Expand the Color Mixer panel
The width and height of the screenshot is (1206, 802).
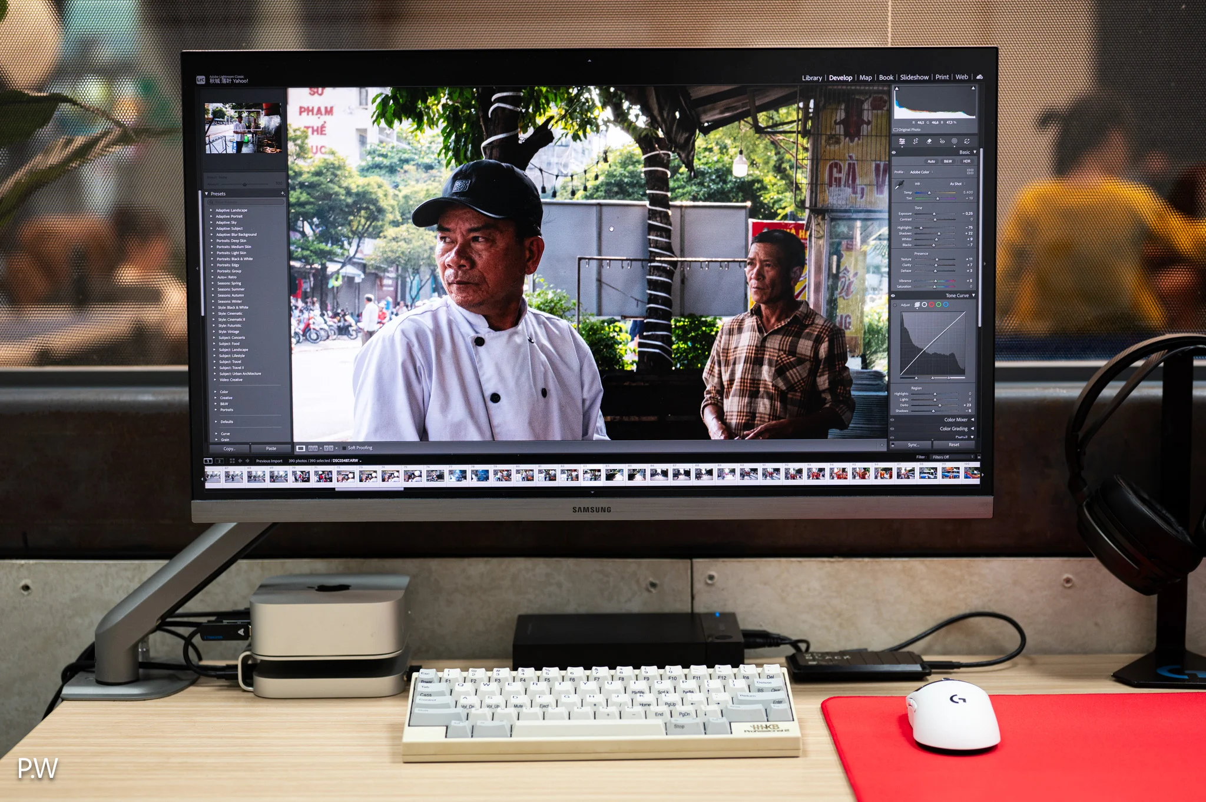(972, 420)
